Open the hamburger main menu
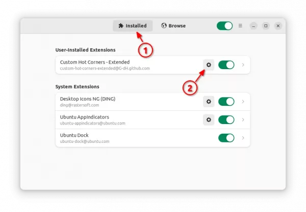 point(240,25)
